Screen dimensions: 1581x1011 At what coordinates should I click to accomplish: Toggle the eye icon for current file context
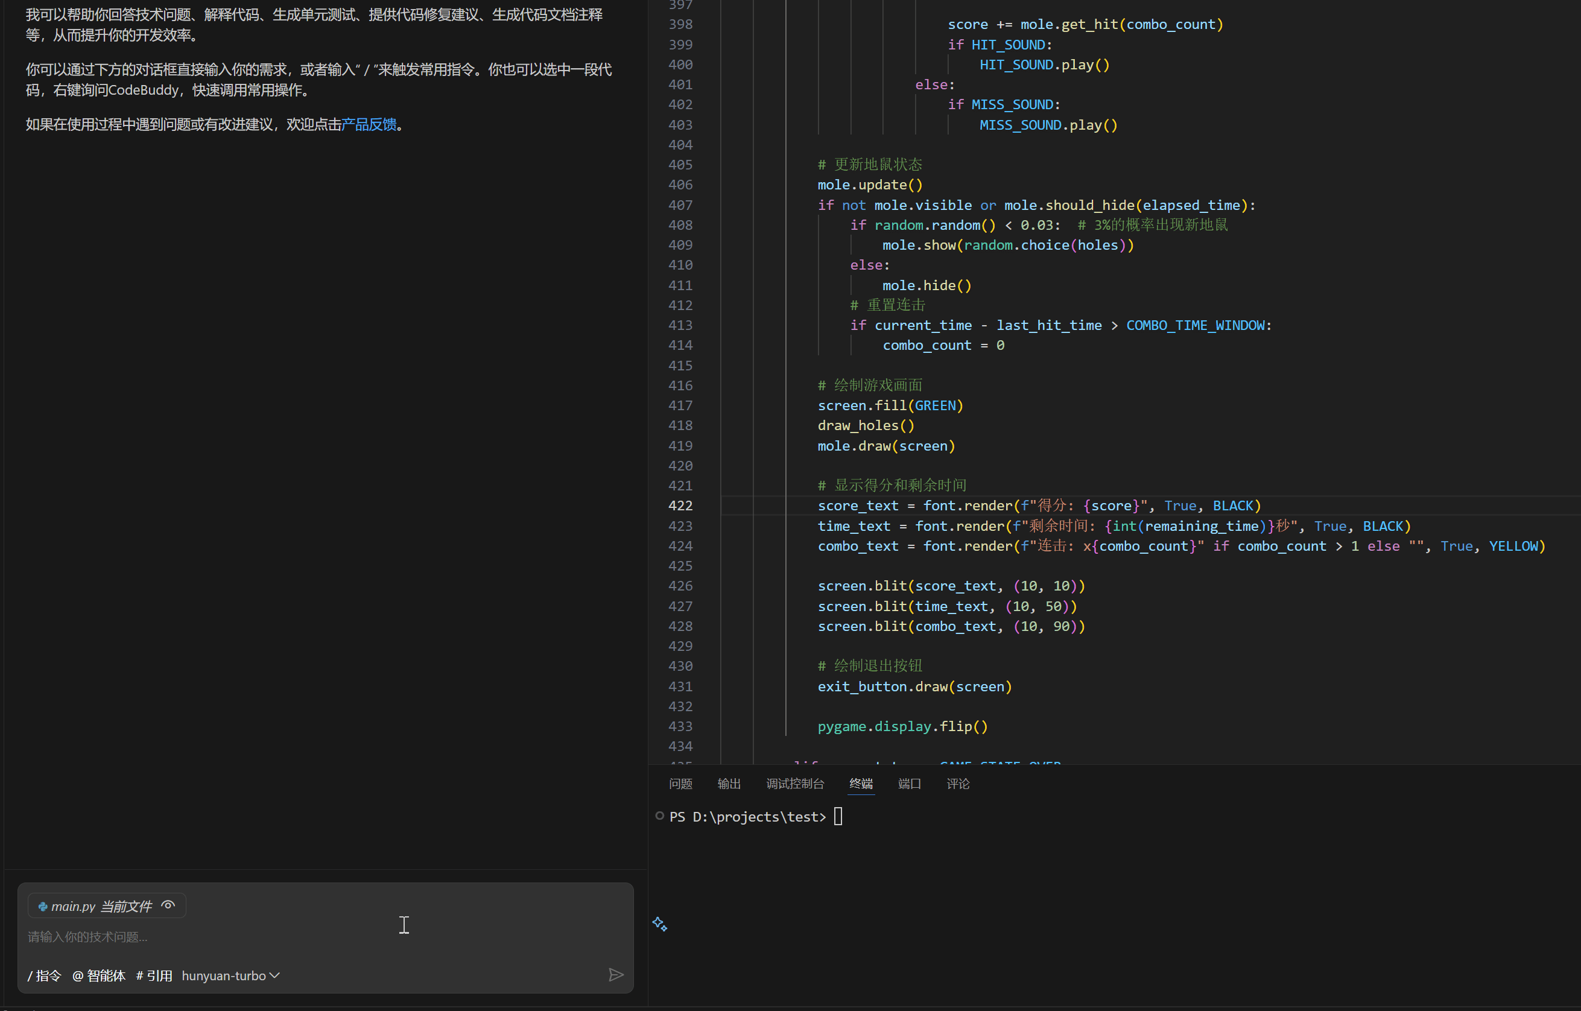(x=168, y=905)
